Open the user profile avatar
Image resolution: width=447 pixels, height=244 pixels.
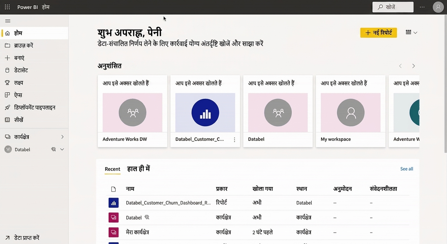click(438, 7)
